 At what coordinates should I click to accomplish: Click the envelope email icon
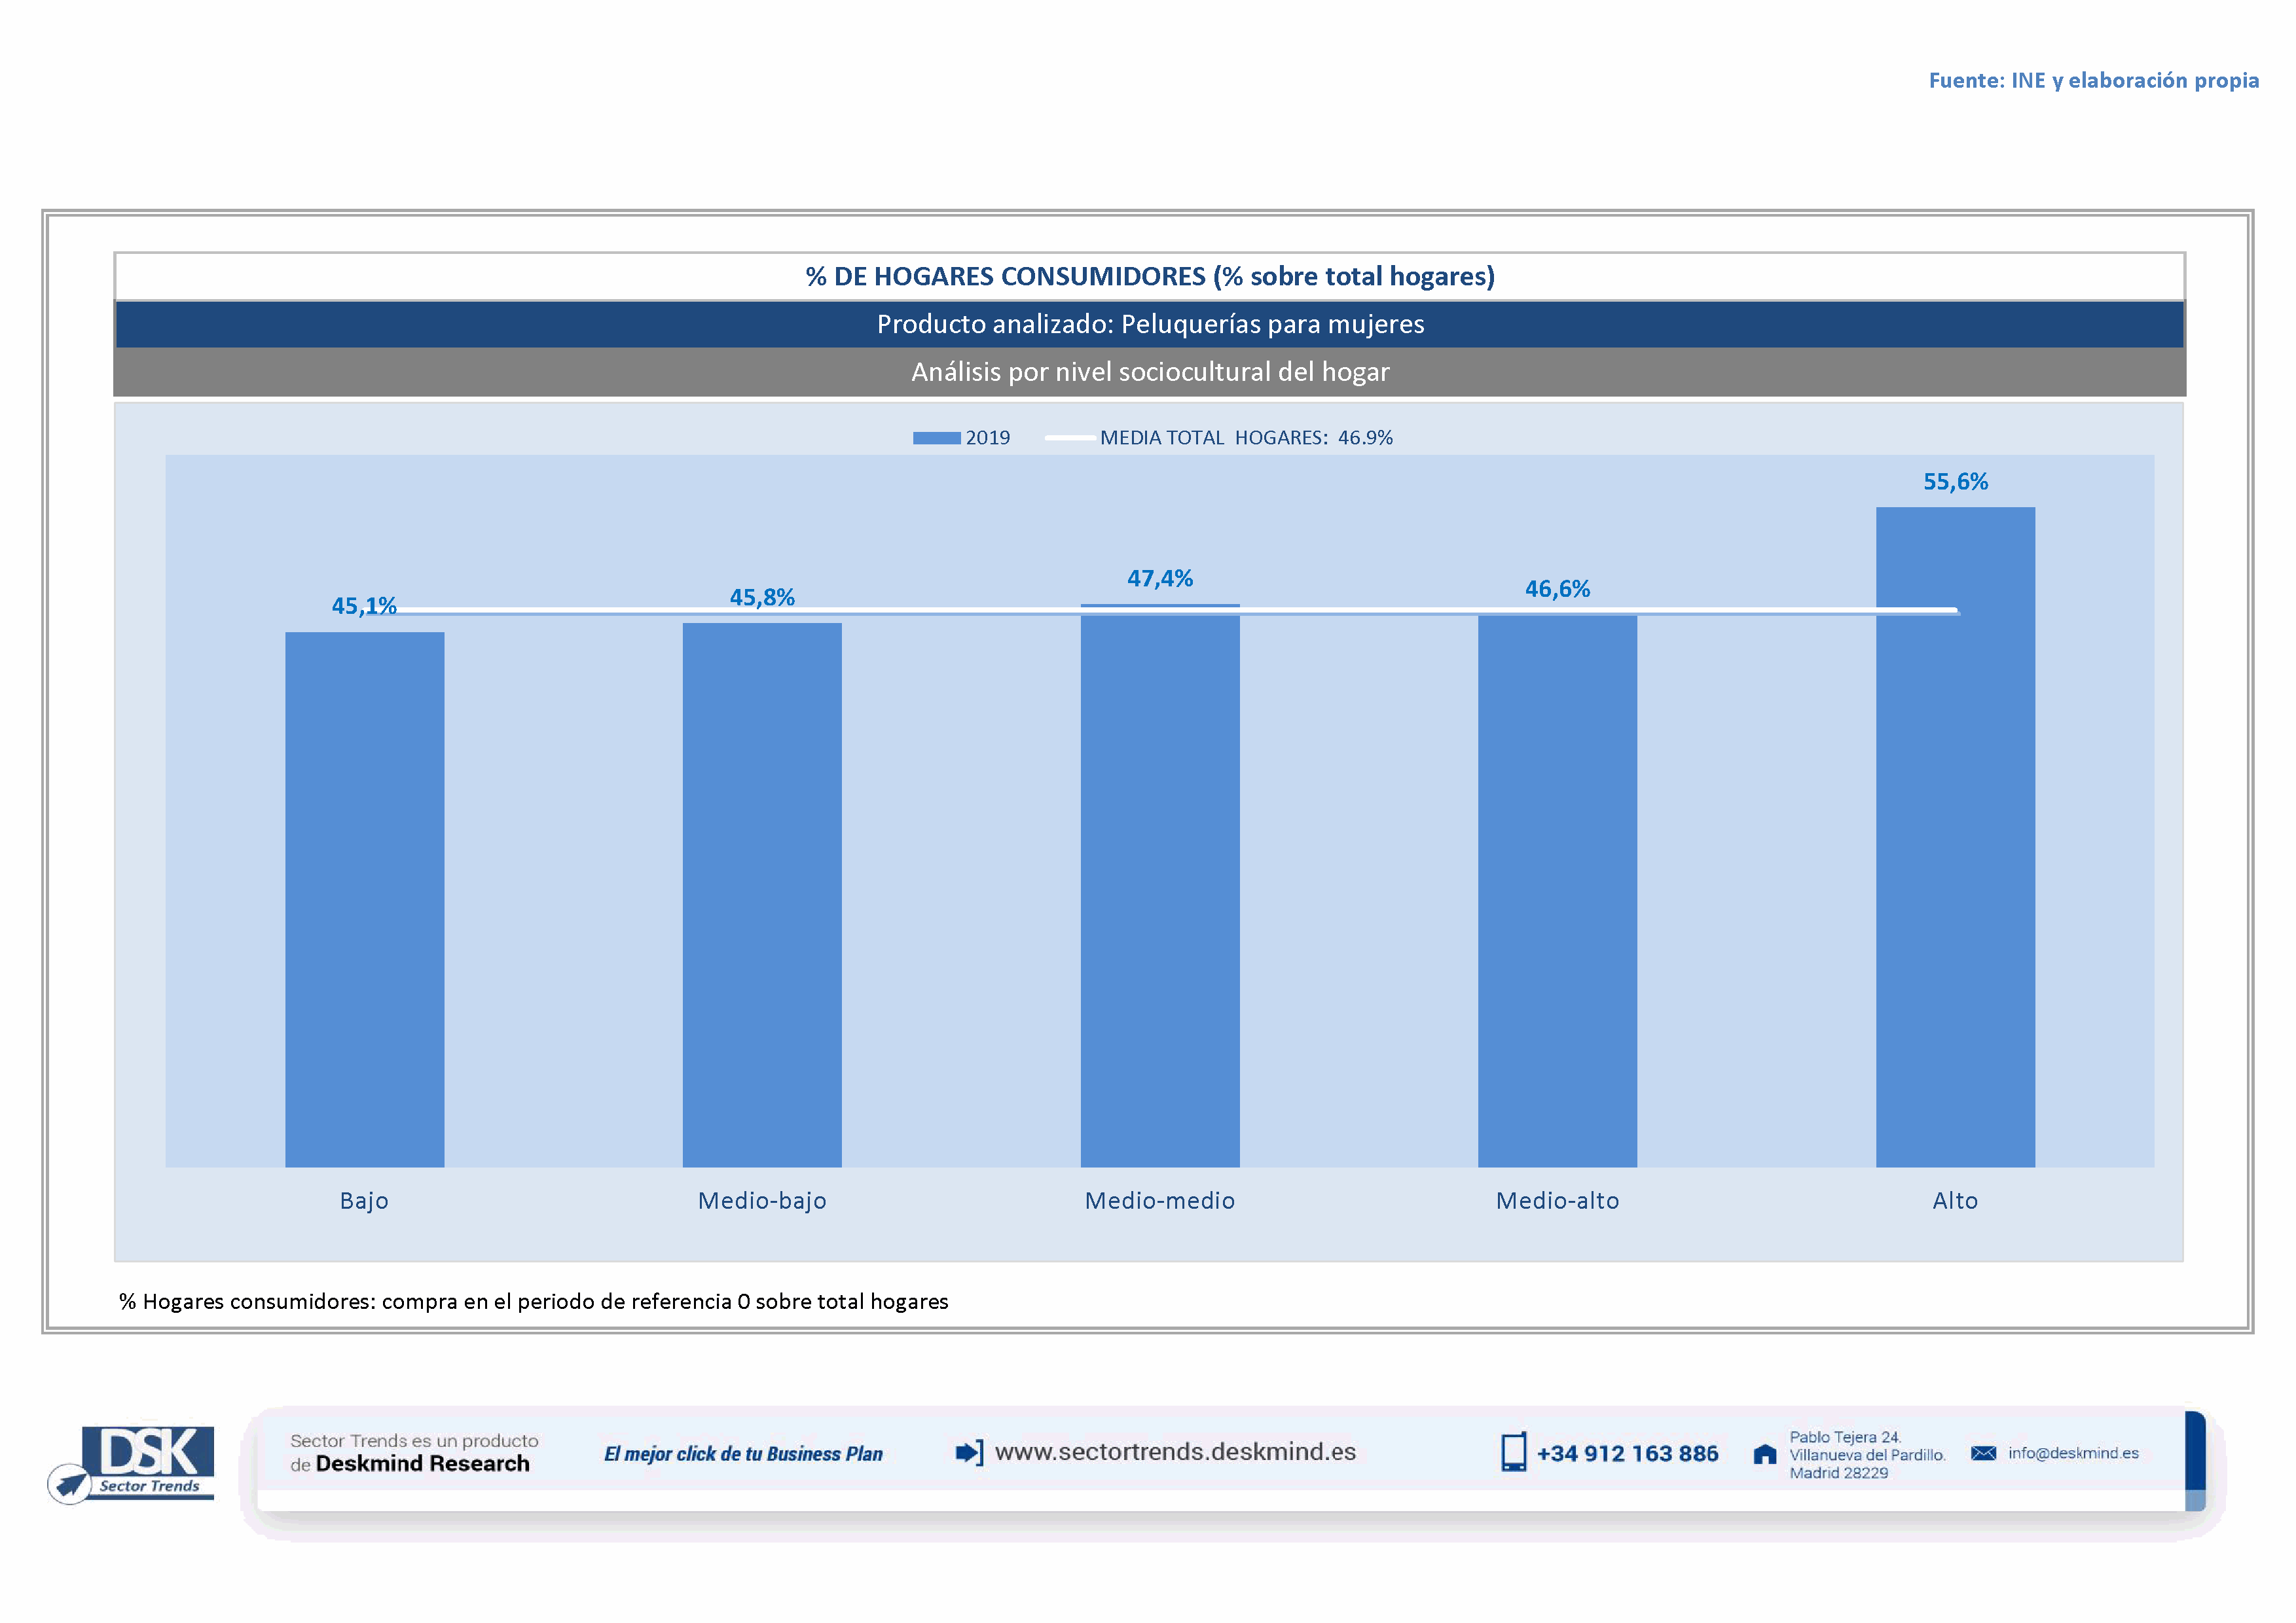1983,1453
